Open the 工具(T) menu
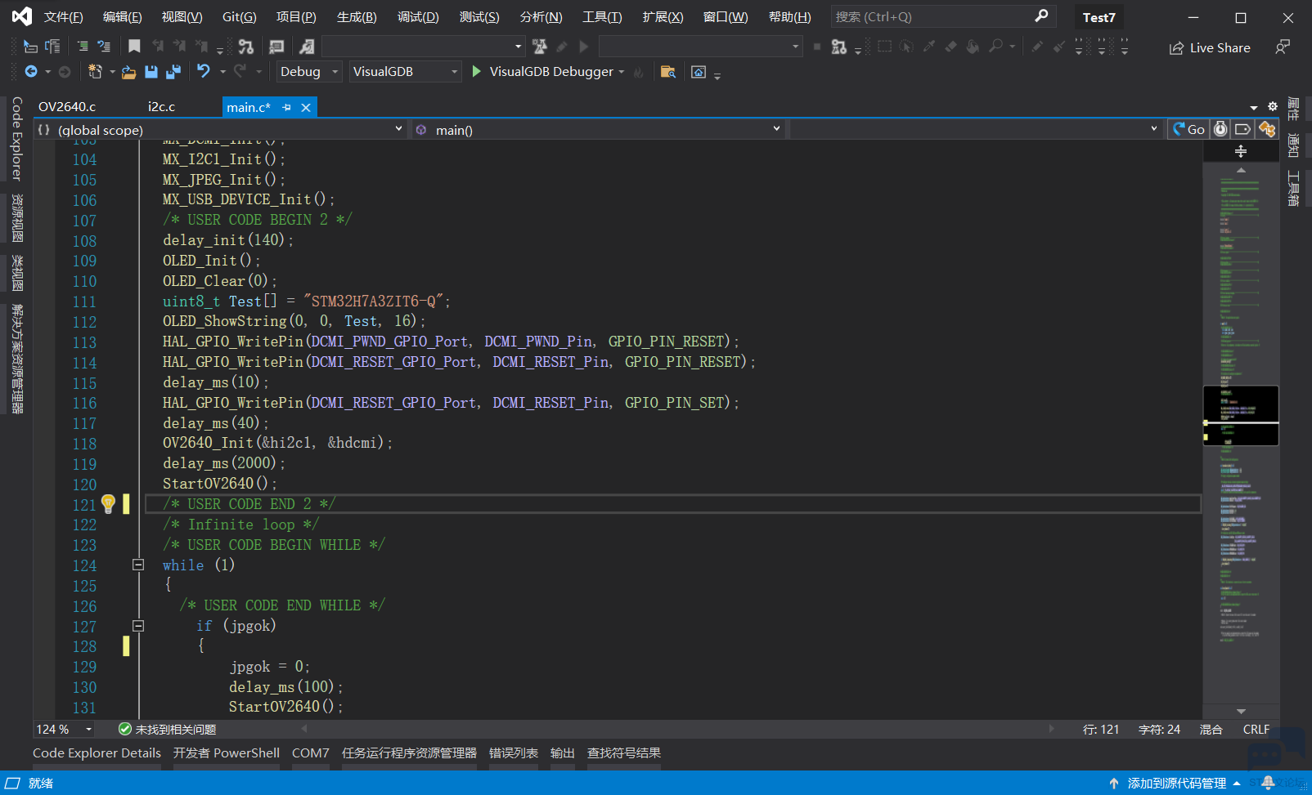This screenshot has height=795, width=1312. (602, 16)
